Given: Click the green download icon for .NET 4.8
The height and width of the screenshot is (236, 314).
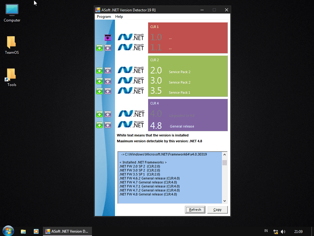Looking at the screenshot, I should pos(100,125).
